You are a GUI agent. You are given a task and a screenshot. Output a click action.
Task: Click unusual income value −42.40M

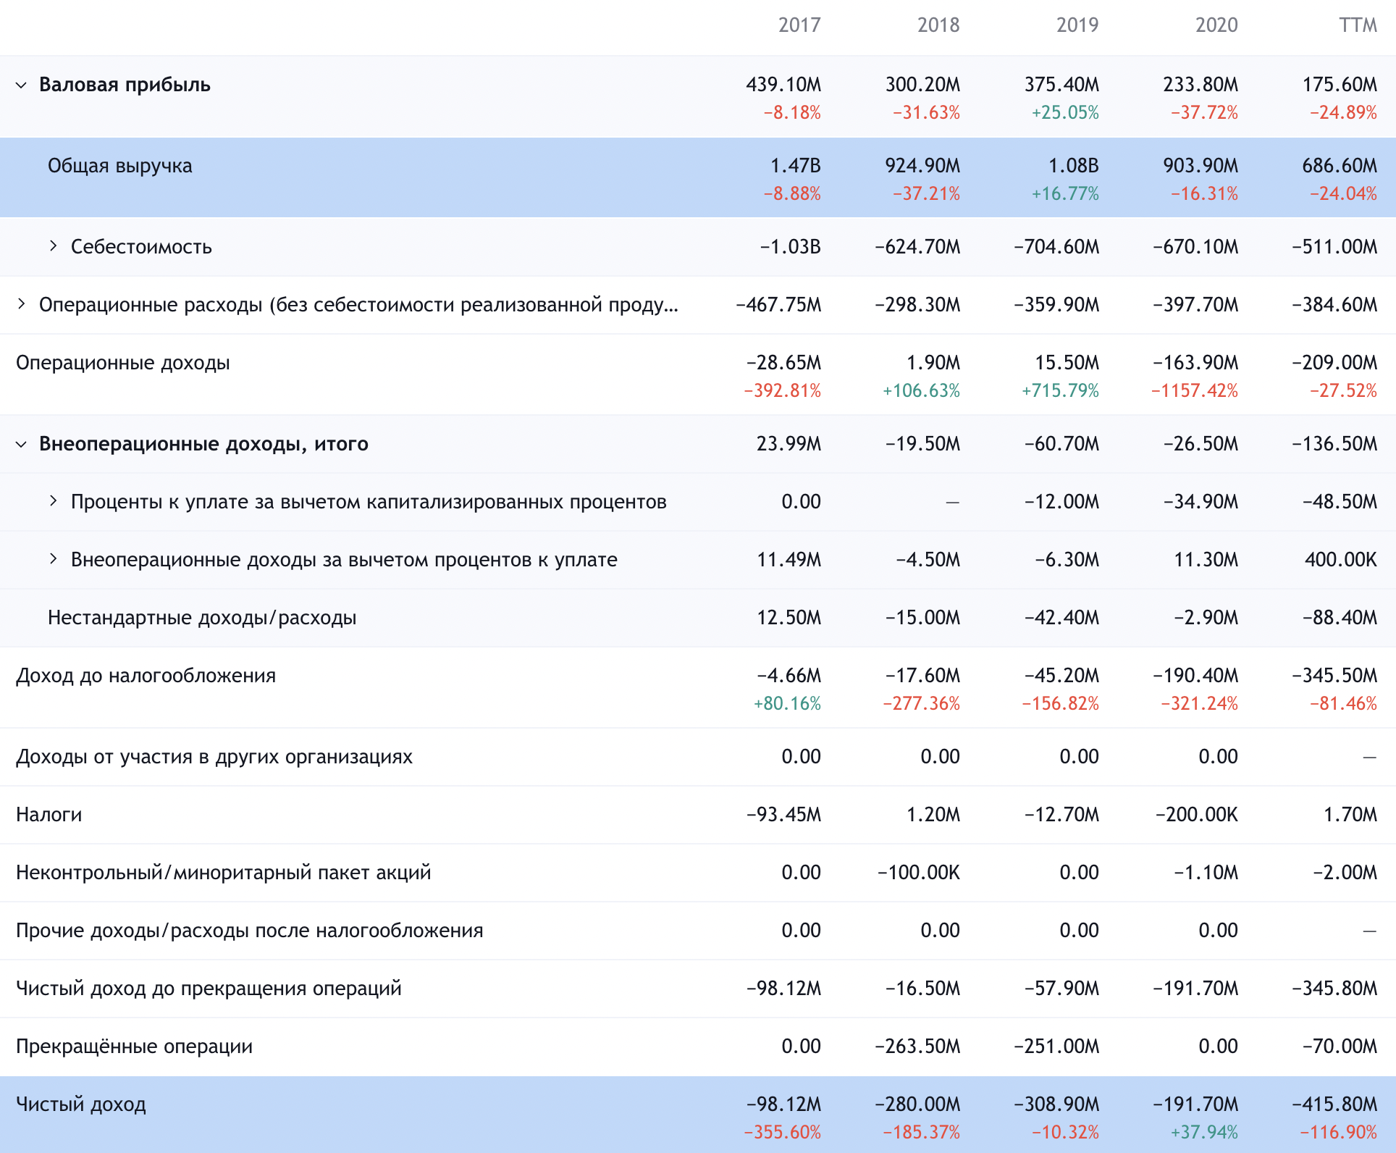click(1061, 618)
